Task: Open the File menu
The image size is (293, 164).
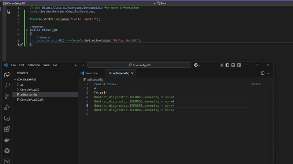Action: point(14,65)
